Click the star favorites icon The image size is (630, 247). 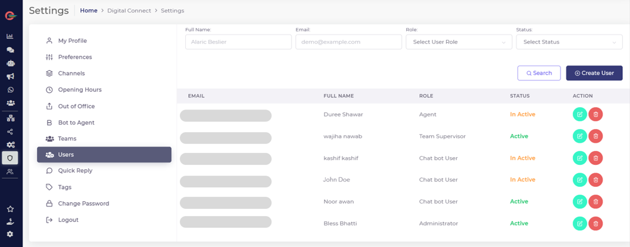click(x=10, y=209)
